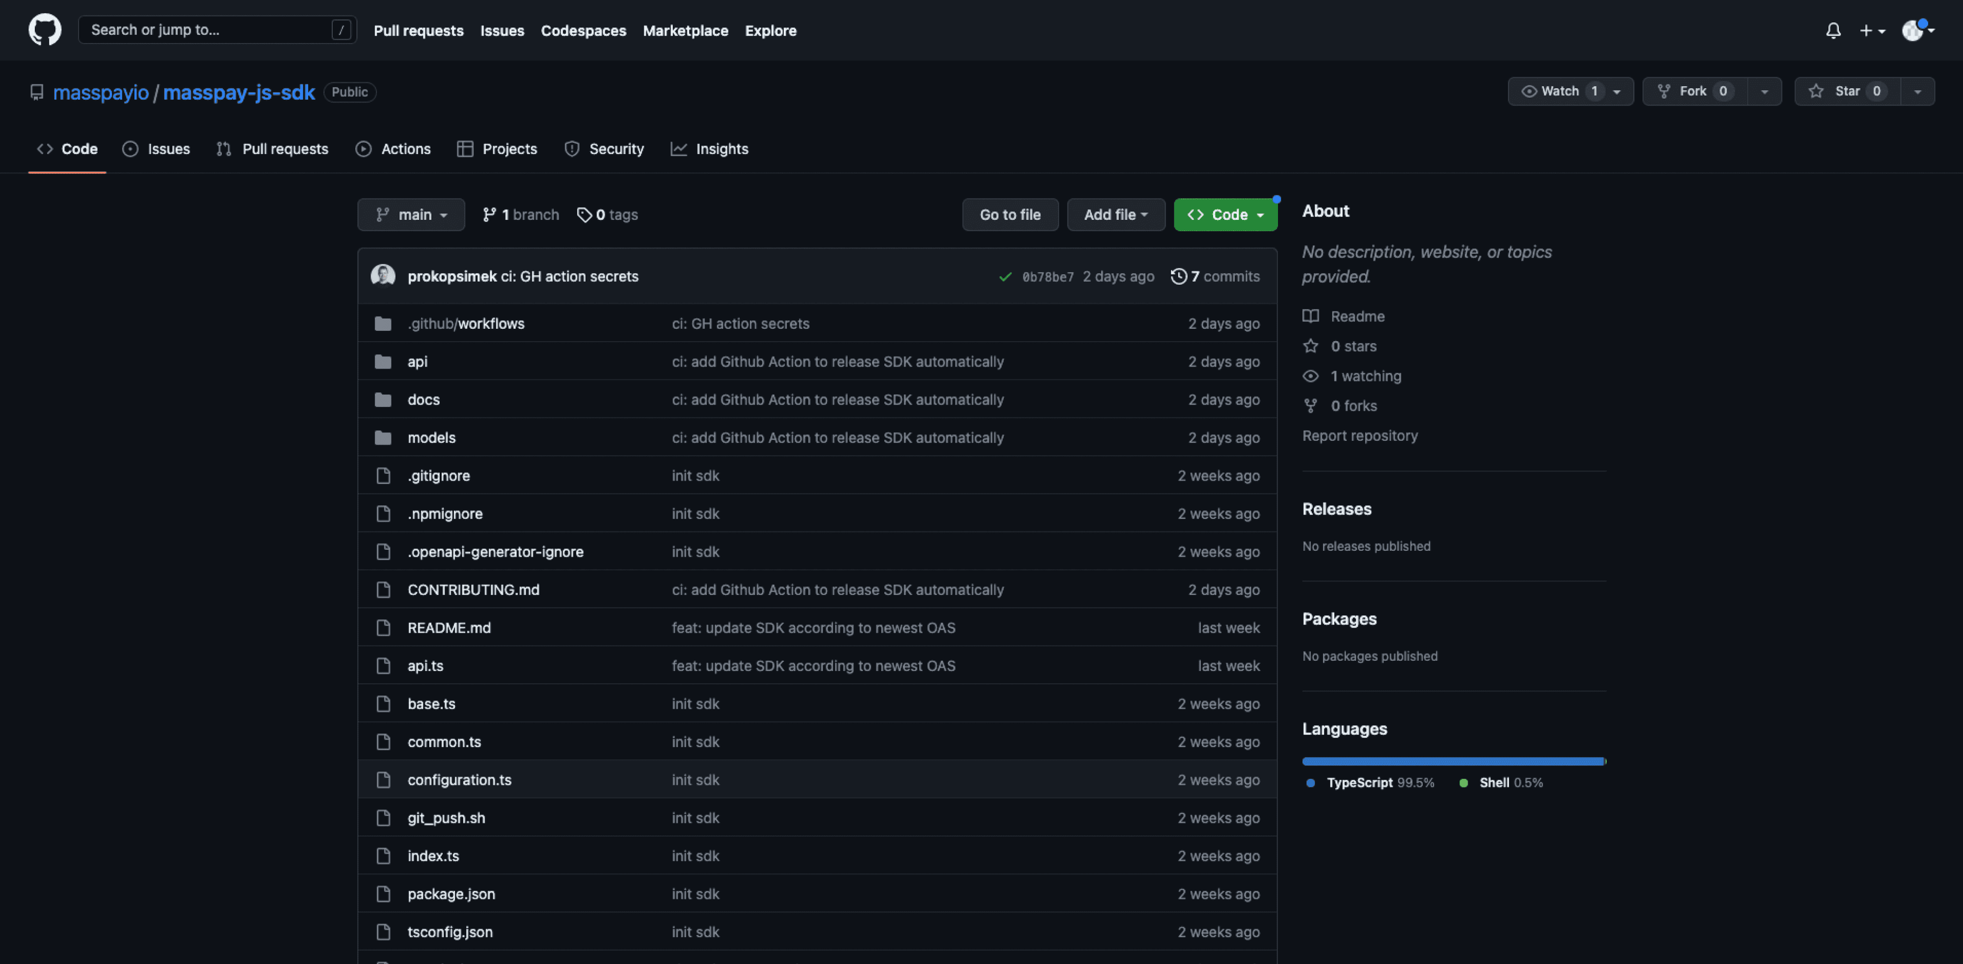Switch to the Actions tab
The image size is (1963, 964).
click(x=393, y=149)
